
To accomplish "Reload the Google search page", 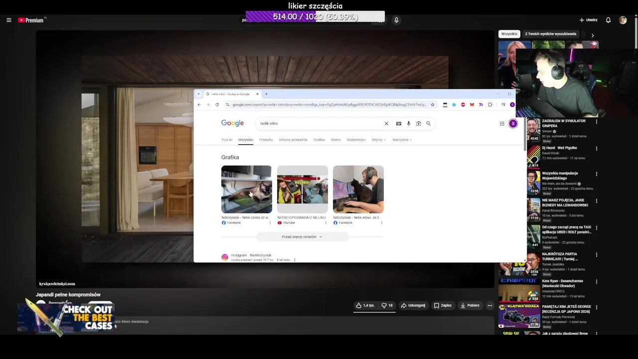I will click(x=217, y=105).
